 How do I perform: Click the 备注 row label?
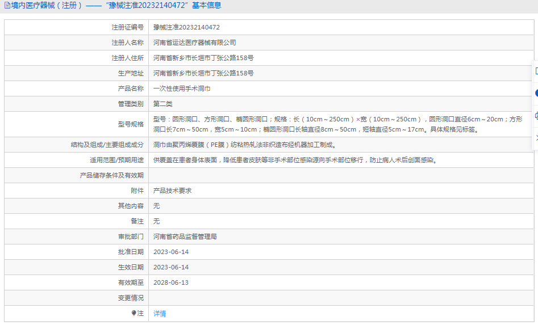[137, 222]
